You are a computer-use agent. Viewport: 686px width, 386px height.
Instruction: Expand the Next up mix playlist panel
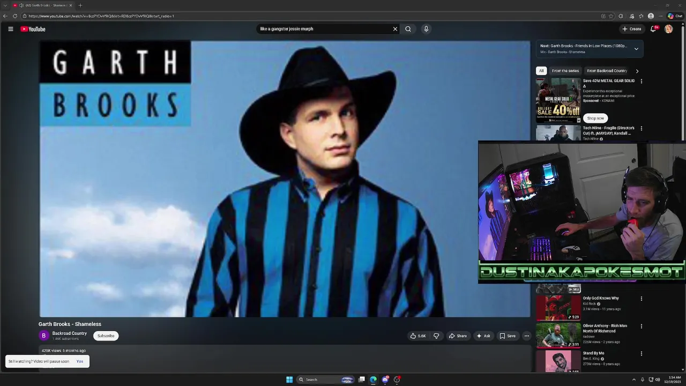pyautogui.click(x=636, y=49)
